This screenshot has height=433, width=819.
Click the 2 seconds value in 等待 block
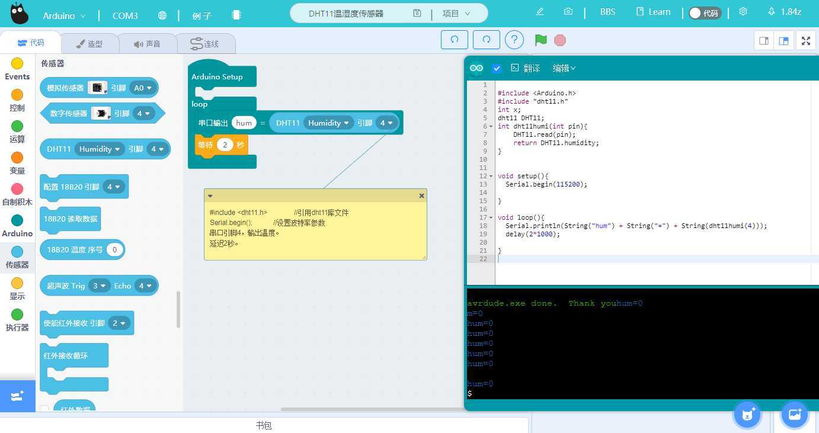click(225, 145)
